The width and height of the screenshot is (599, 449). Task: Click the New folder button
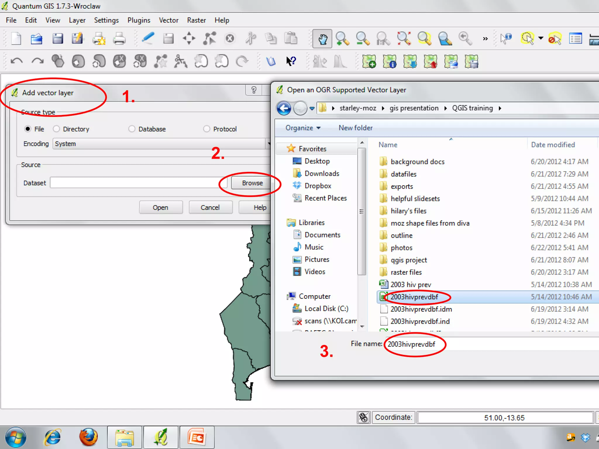coord(355,128)
